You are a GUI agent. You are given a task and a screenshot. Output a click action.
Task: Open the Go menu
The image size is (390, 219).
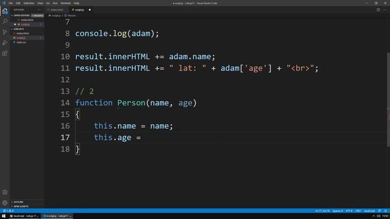click(x=48, y=3)
